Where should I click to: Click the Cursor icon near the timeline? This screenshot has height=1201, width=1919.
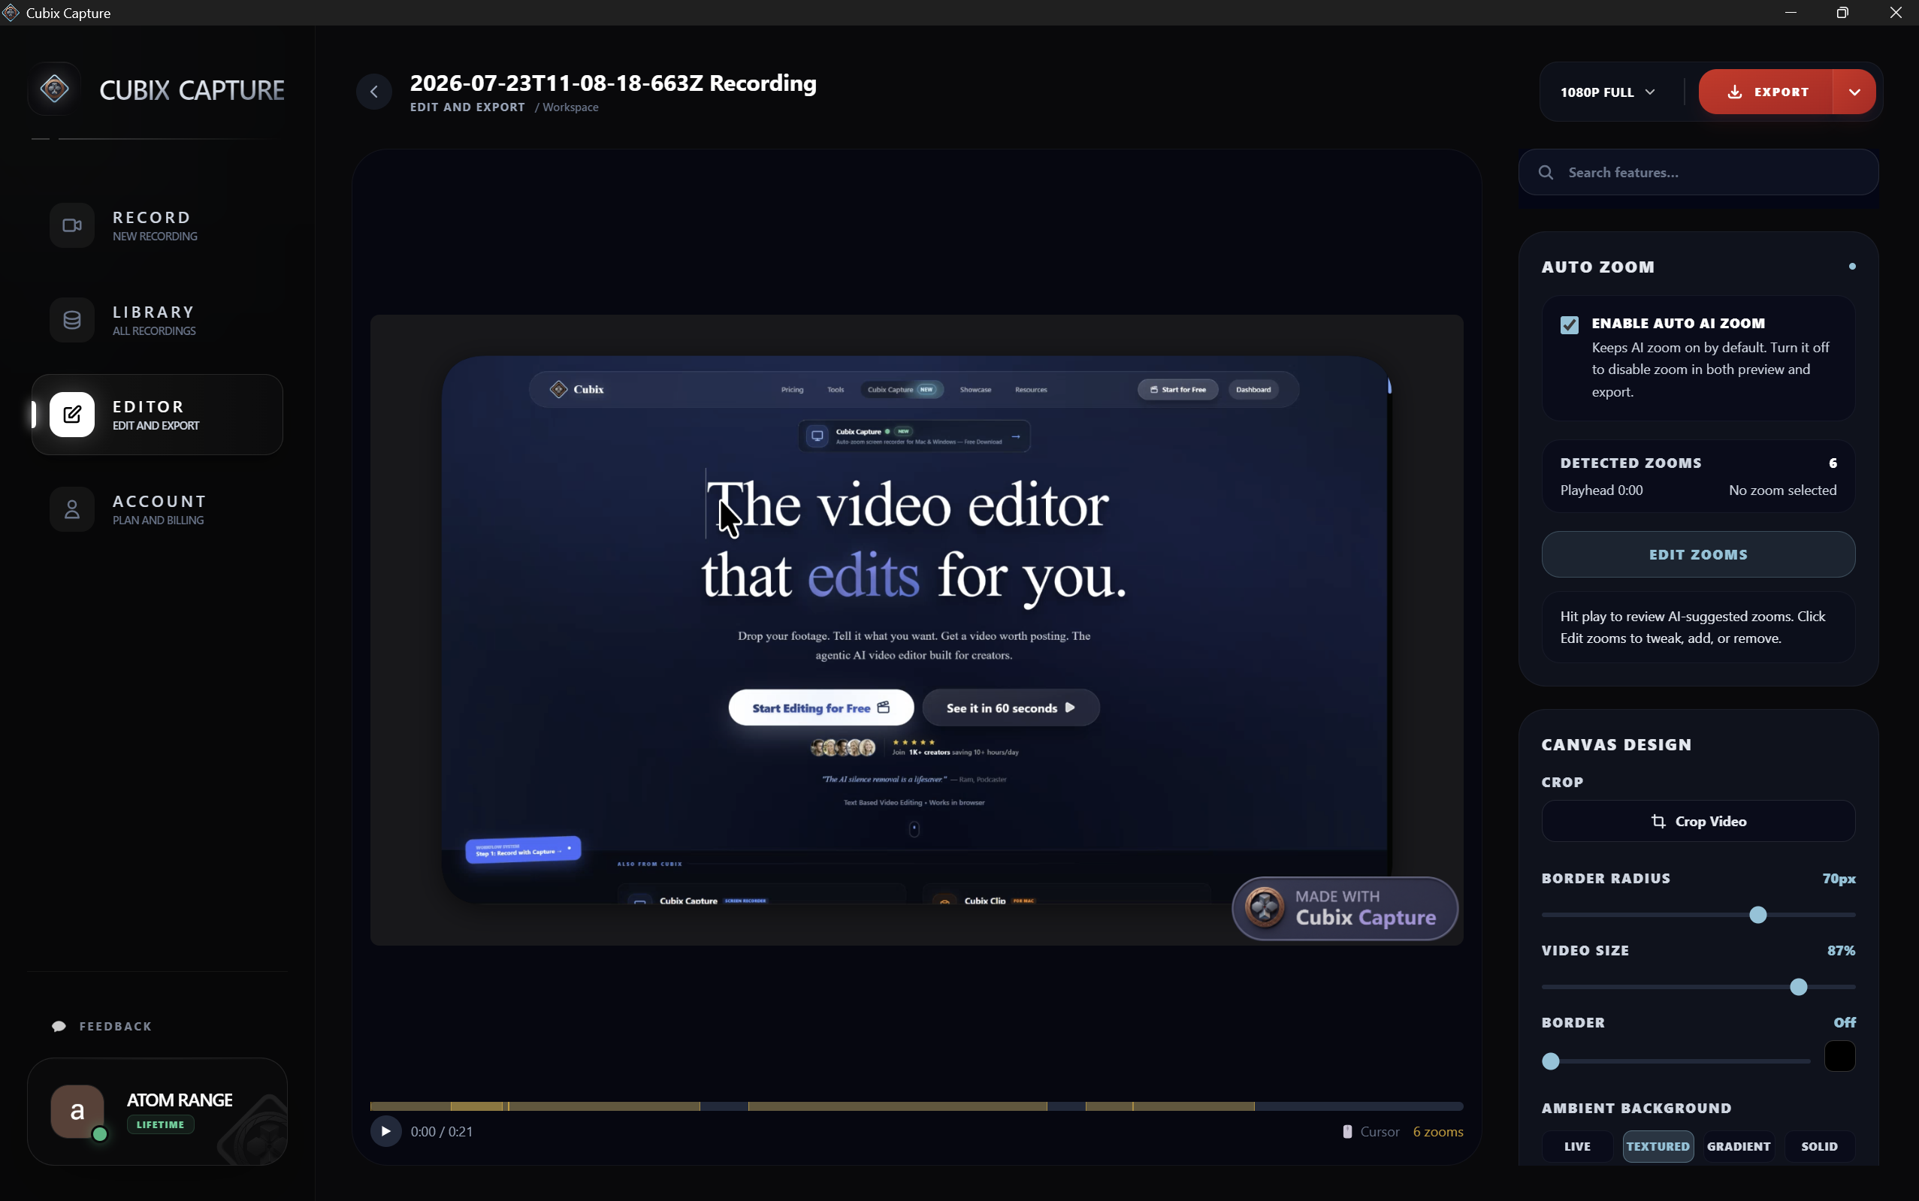pos(1348,1131)
